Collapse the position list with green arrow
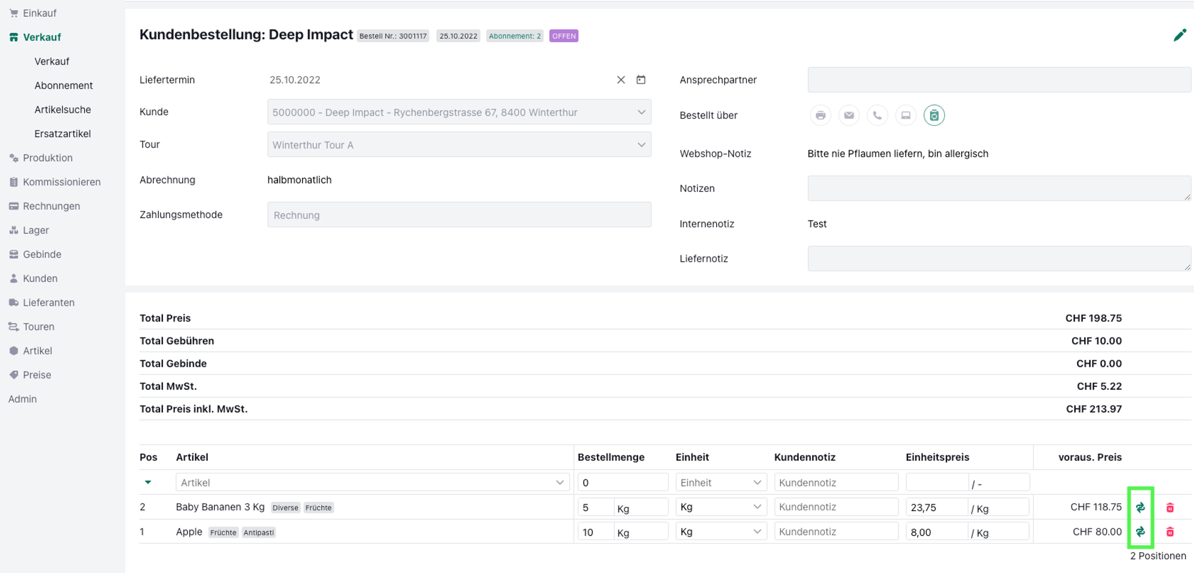 click(148, 482)
